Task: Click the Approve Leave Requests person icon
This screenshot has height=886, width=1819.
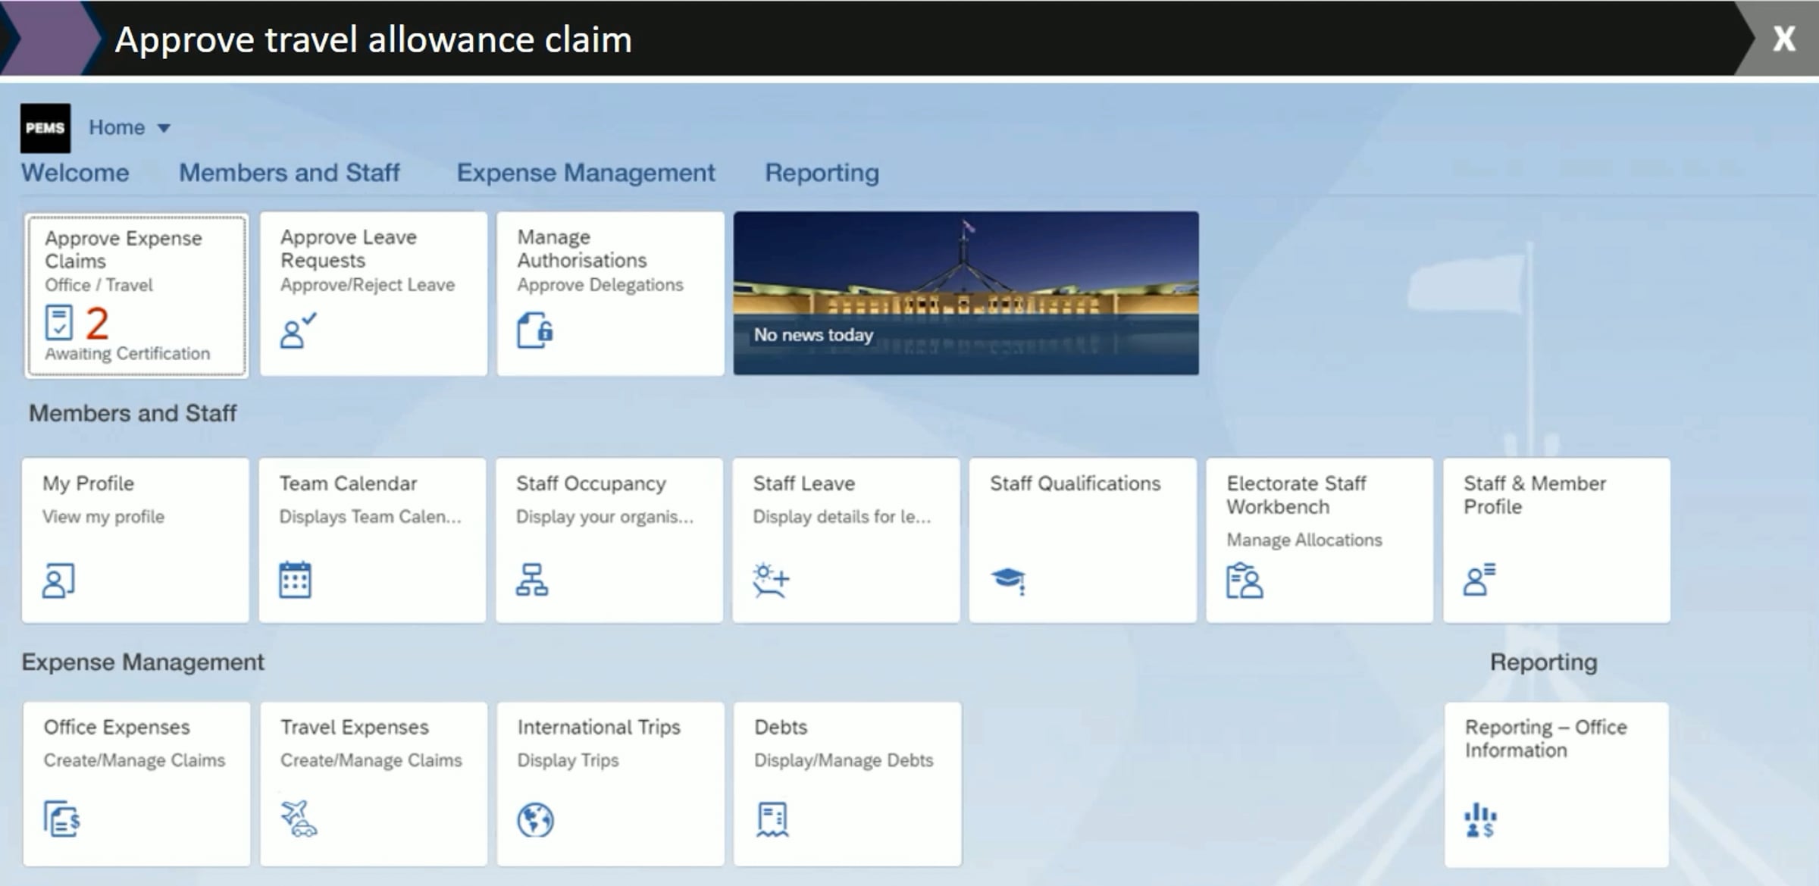Action: [297, 330]
